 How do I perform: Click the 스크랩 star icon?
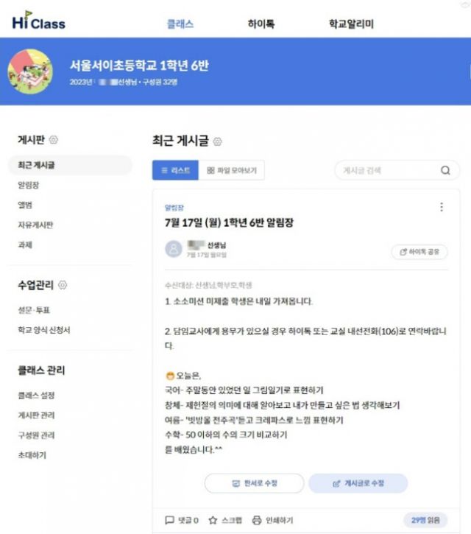point(213,520)
